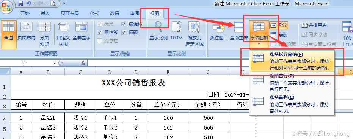Screen dimensions: 353x139
Task: Open 自定义视图 dialog
Action: click(x=63, y=34)
